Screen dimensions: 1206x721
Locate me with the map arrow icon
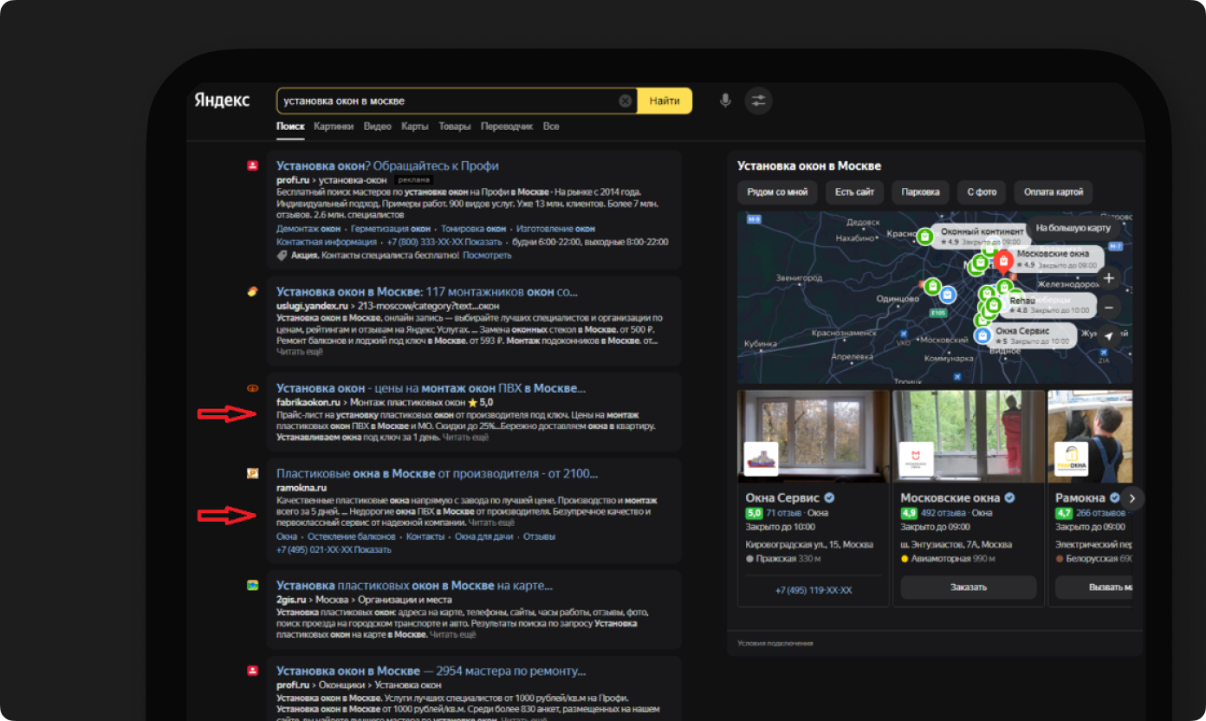coord(1109,336)
